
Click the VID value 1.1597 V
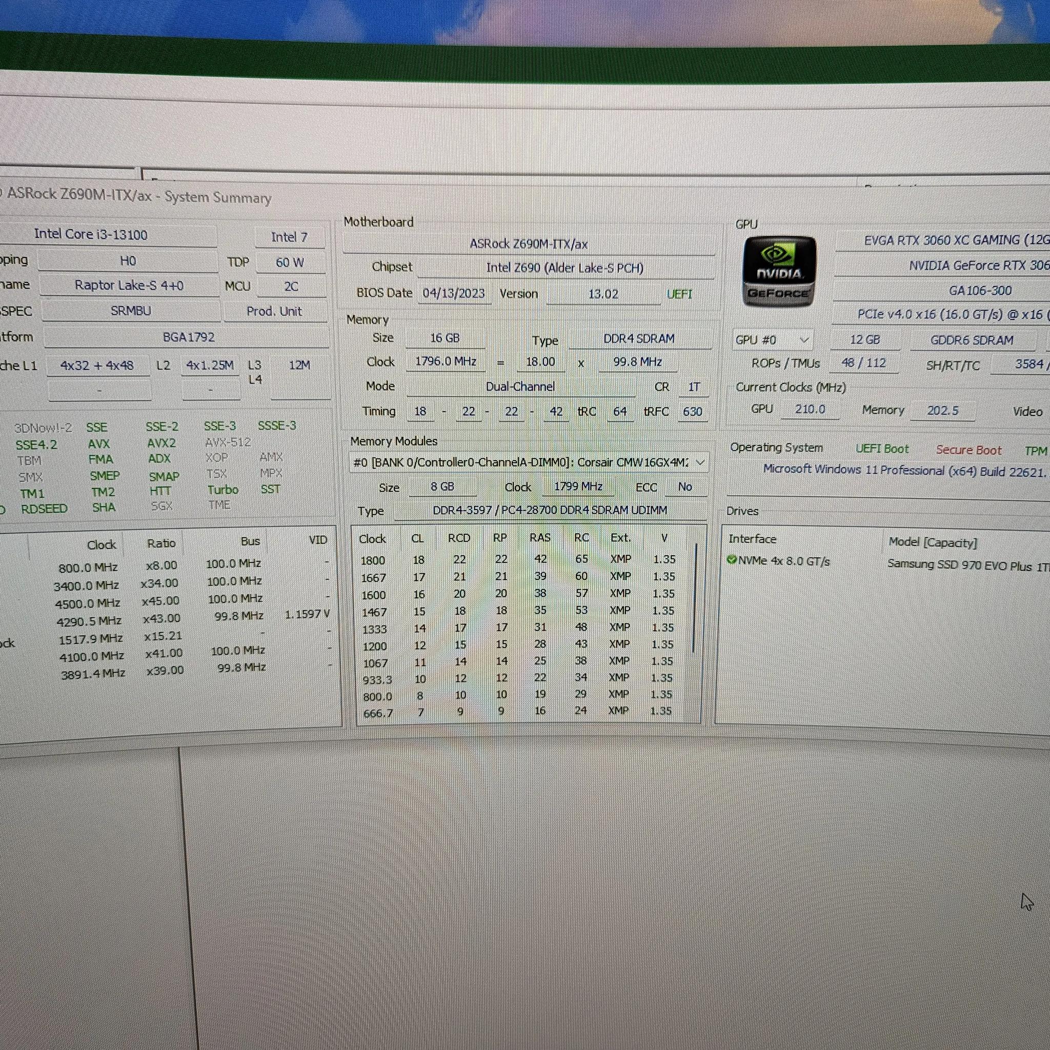307,614
